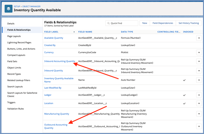Go to Record Types
This screenshot has width=204, height=134.
coord(14,74)
